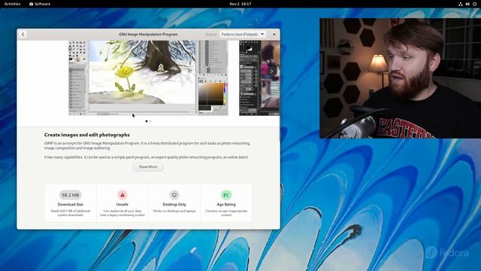Open the Desktop Only compatibility card
The width and height of the screenshot is (481, 271).
[x=174, y=202]
